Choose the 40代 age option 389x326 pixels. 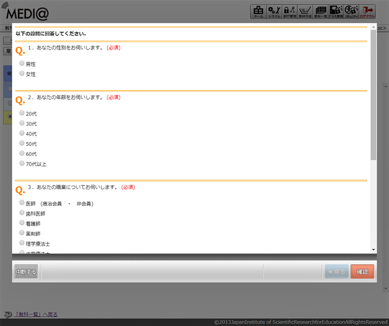click(22, 133)
